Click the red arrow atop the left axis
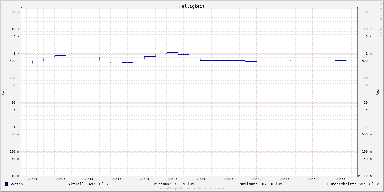Viewport: 384px width, 192px height. click(21, 7)
